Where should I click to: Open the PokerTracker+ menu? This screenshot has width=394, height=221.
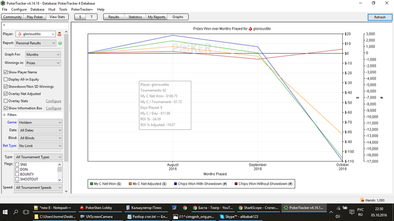tap(82, 10)
